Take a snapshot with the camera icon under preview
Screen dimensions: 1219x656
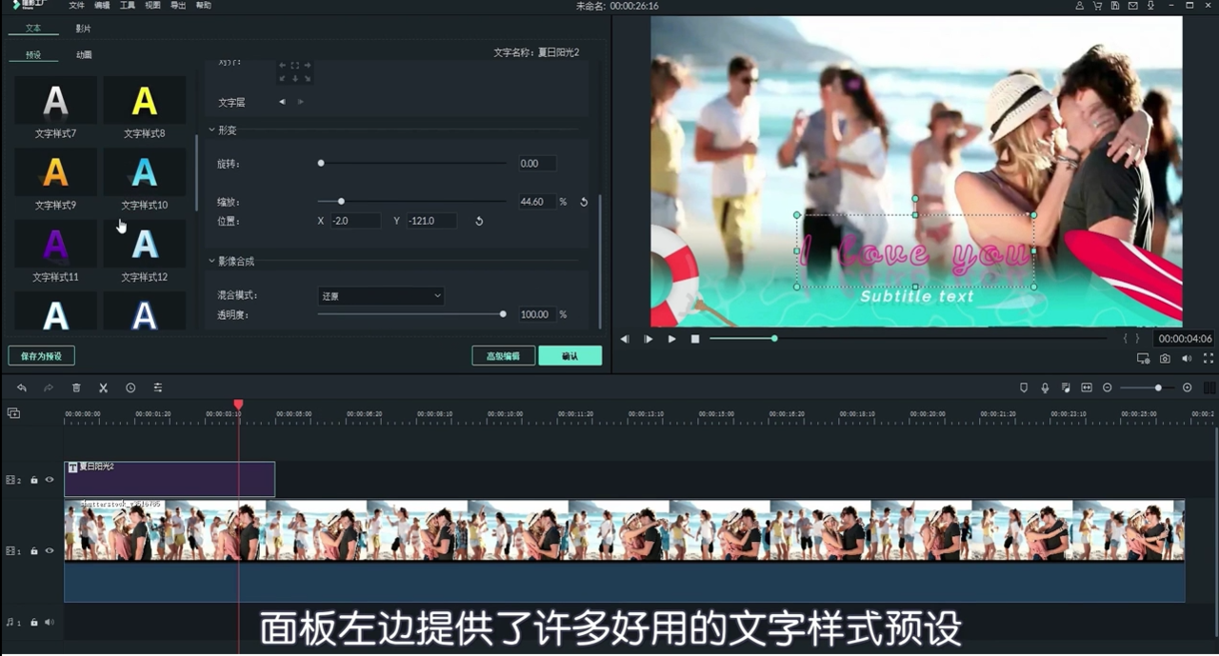coord(1164,359)
